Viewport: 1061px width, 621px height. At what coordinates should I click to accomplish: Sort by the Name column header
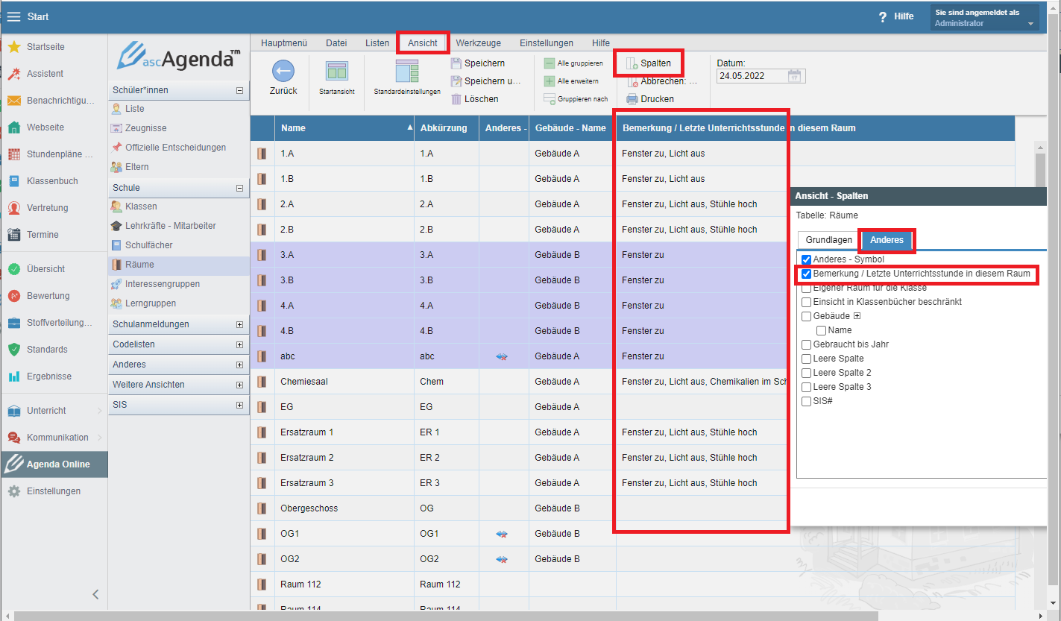point(344,128)
